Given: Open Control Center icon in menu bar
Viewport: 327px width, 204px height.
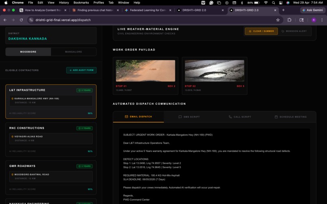Looking at the screenshot, I should tap(281, 3).
